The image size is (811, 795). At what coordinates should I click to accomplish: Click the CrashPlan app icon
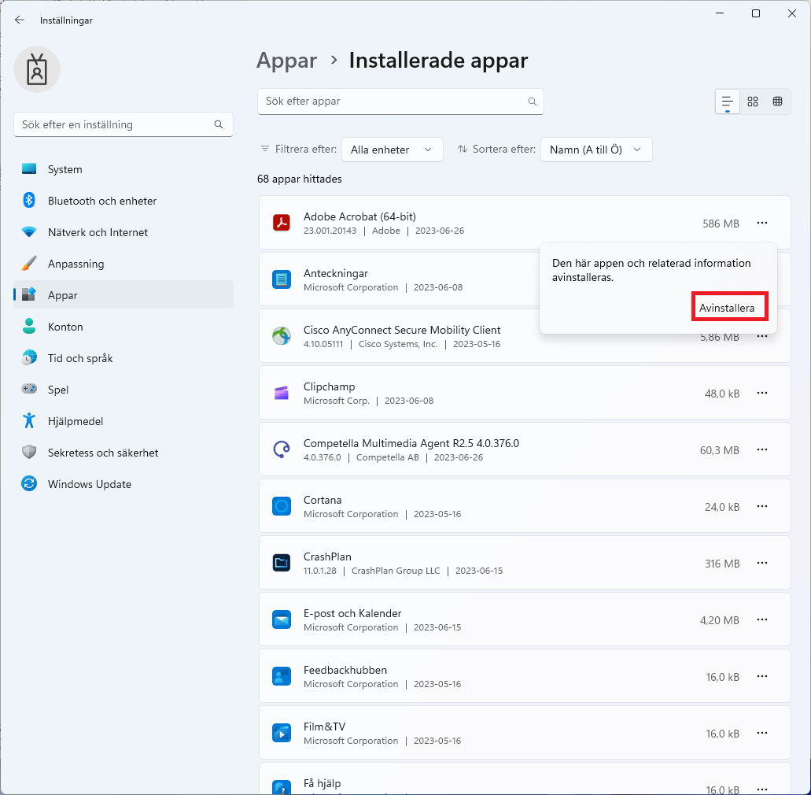[282, 563]
